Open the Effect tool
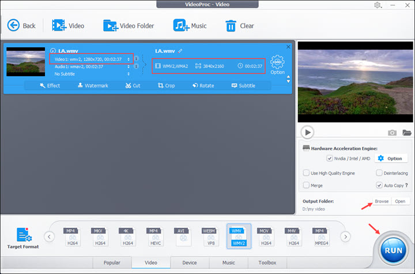Viewport: 415px width, 274px height. pyautogui.click(x=50, y=85)
